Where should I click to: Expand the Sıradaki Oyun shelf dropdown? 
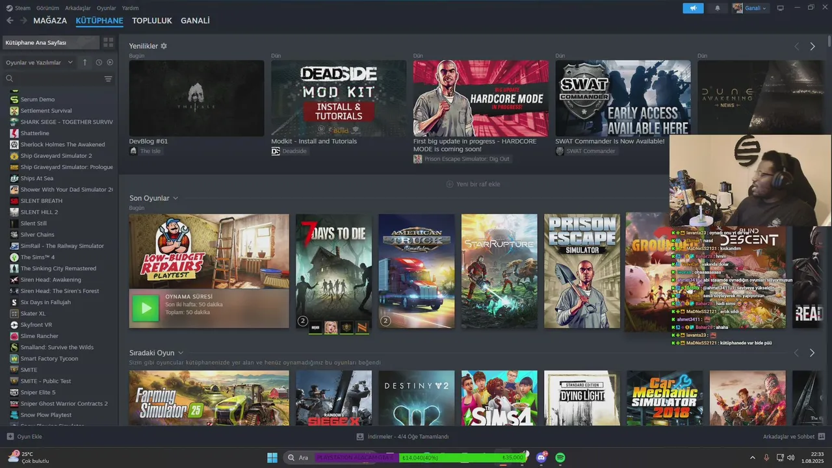(181, 353)
